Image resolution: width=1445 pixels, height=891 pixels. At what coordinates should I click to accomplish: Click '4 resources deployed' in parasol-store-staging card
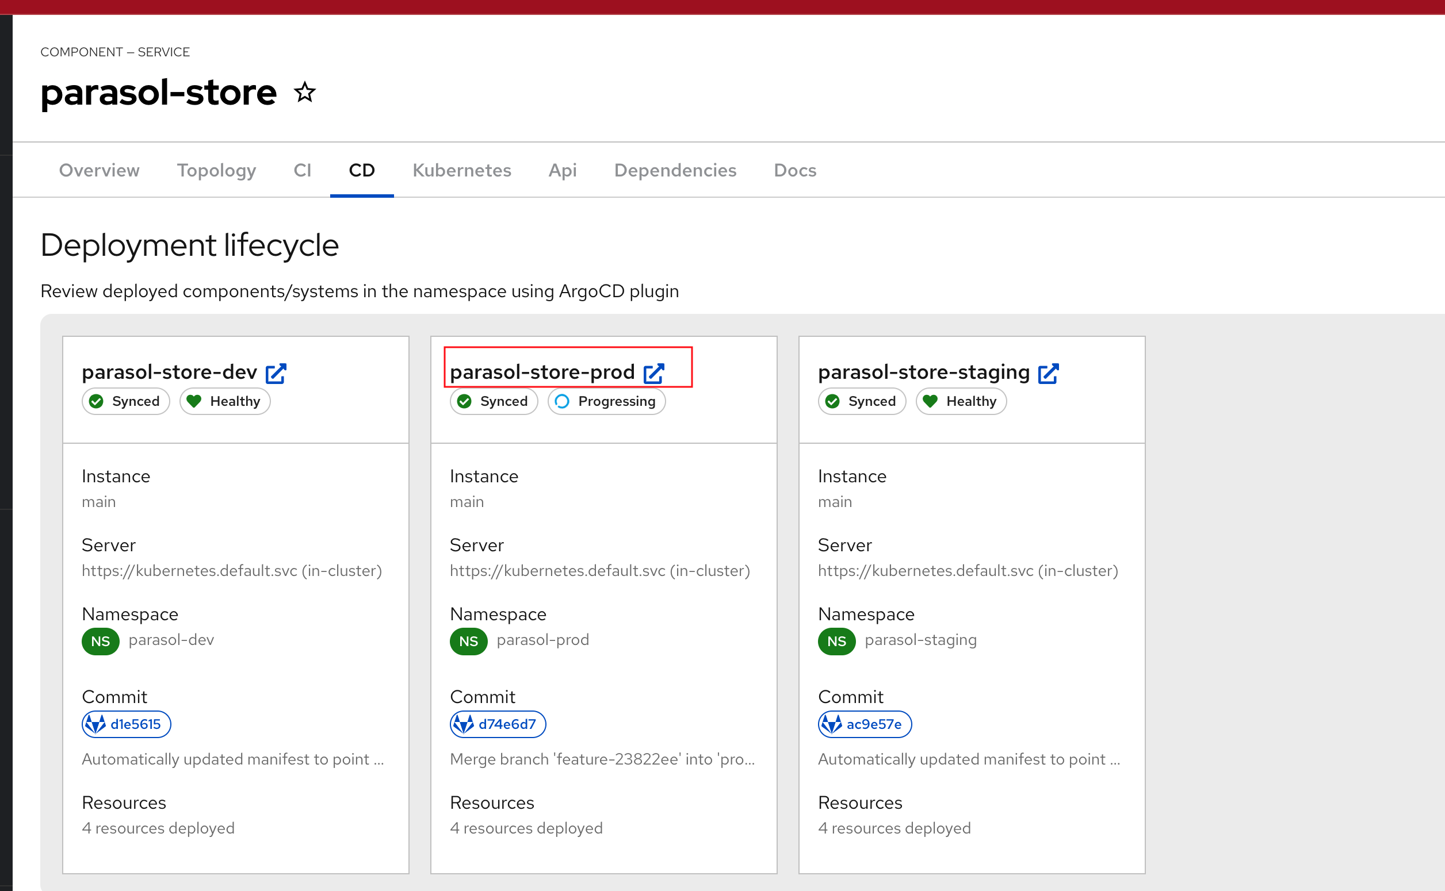tap(894, 828)
